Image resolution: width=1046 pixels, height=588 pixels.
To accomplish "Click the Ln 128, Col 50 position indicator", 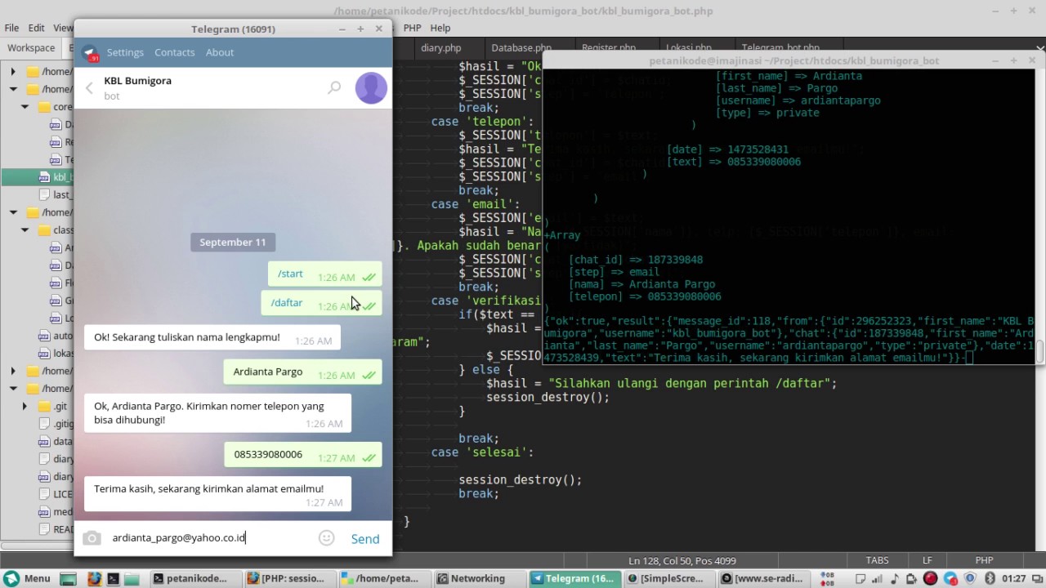I will (x=682, y=560).
